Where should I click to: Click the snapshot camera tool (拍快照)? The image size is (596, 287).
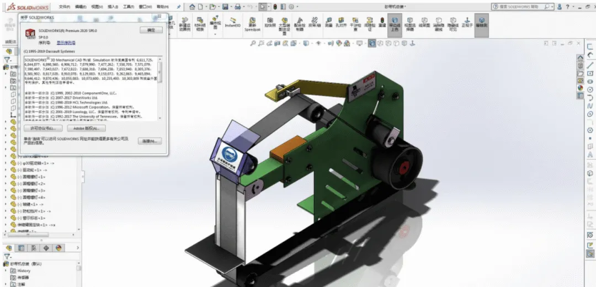click(x=269, y=22)
